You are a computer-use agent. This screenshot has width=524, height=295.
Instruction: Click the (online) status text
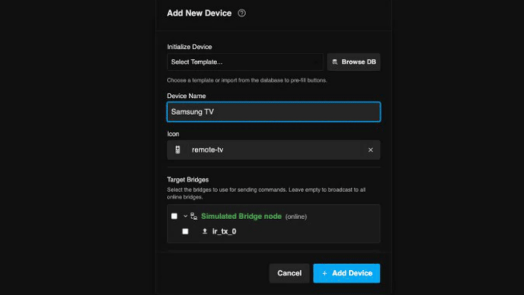tap(296, 217)
